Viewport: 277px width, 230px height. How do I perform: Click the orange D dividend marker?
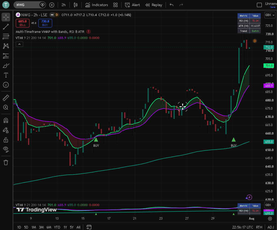255,41
